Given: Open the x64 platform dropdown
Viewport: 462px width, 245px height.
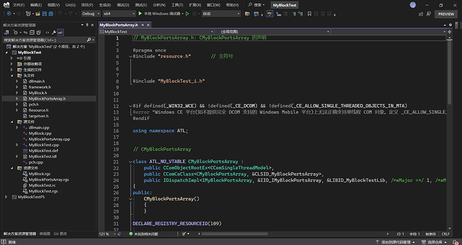Looking at the screenshot, I should click(x=119, y=14).
